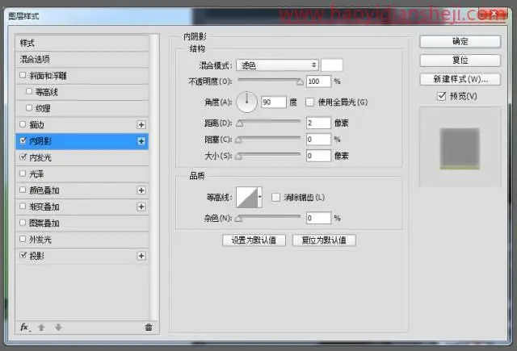Enable 斜面和浮雕 checkbox
Image resolution: width=517 pixels, height=351 pixels.
coord(23,75)
